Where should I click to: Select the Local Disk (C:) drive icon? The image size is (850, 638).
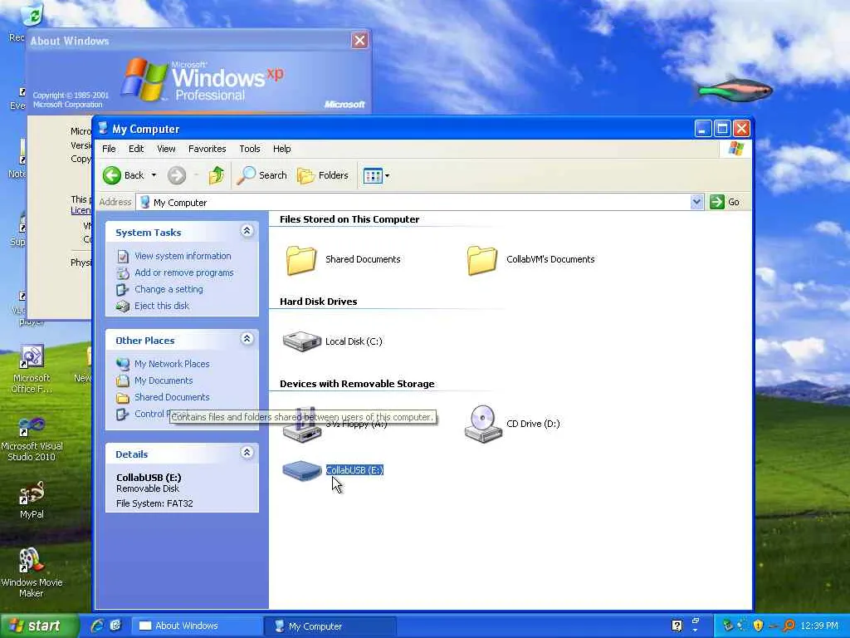[302, 341]
